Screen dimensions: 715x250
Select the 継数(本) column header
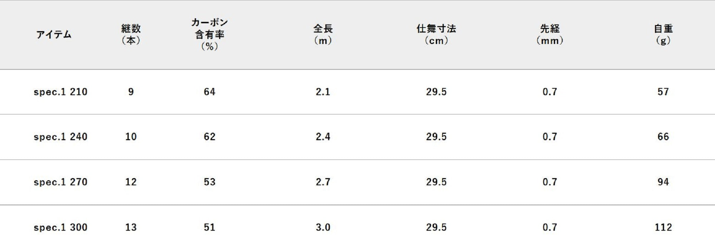(131, 34)
